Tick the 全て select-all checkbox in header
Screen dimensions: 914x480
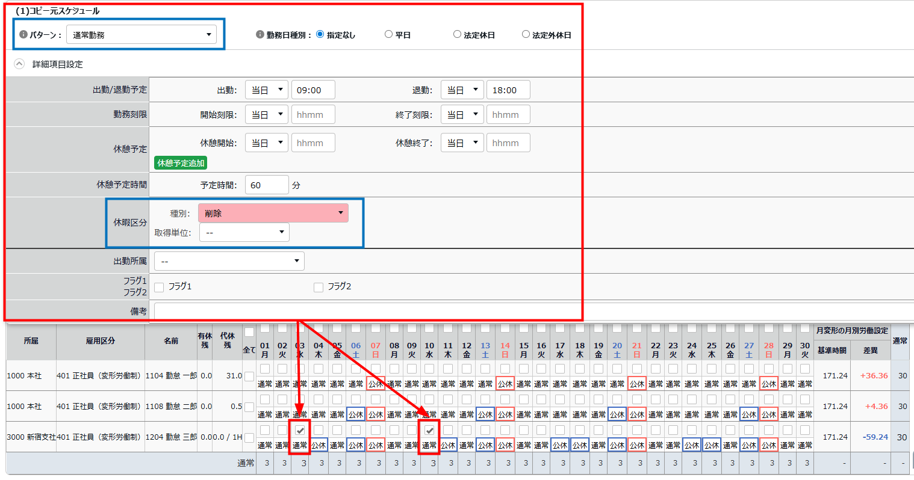(249, 332)
